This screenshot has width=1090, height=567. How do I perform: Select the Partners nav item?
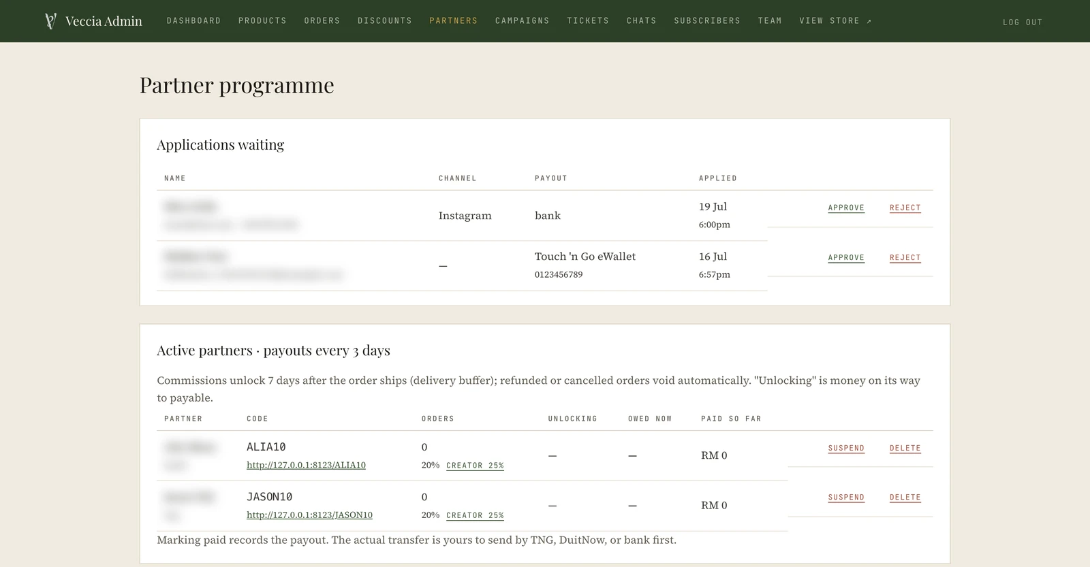453,21
